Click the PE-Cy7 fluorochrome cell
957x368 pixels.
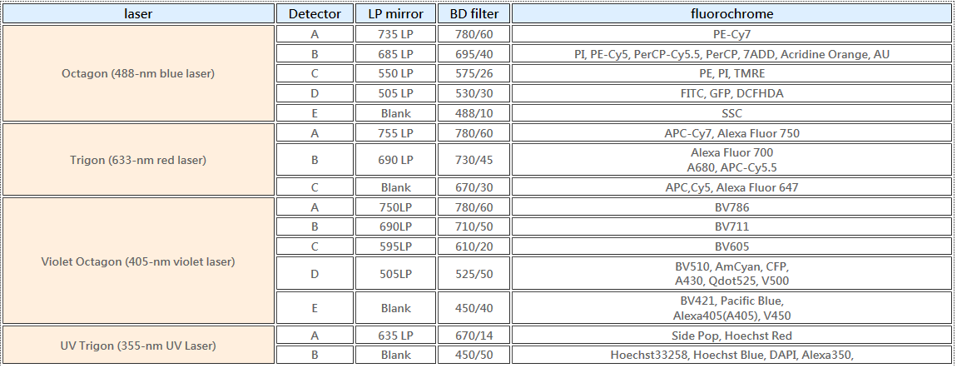click(x=731, y=34)
